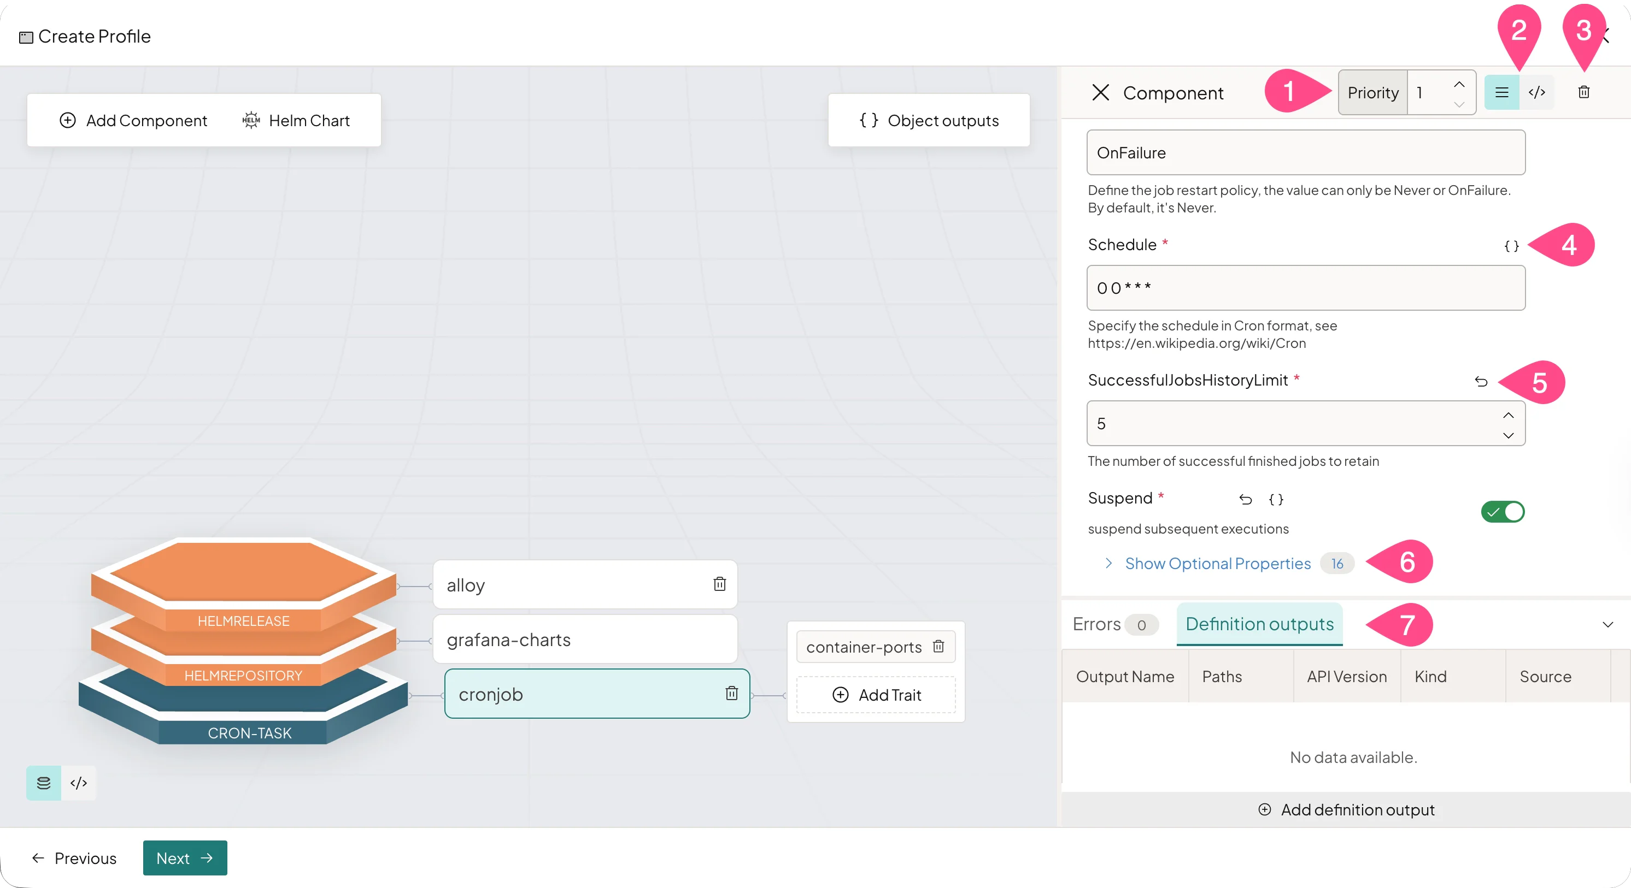Click Add definition output

click(x=1347, y=810)
